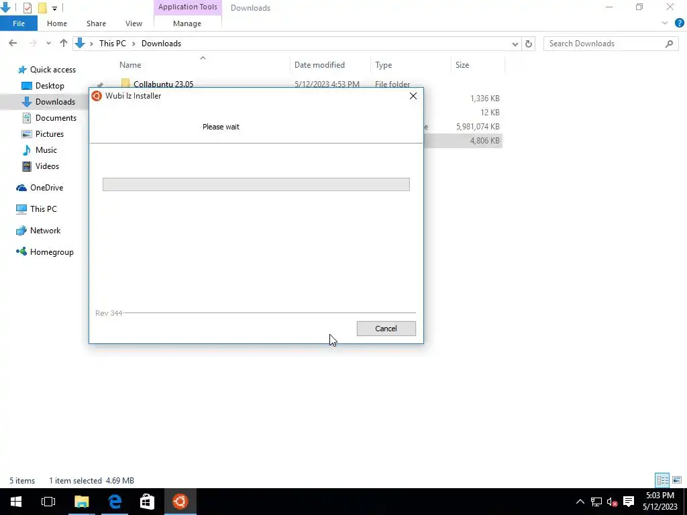This screenshot has width=687, height=515.
Task: Click New folder quick access icon
Action: pyautogui.click(x=42, y=7)
